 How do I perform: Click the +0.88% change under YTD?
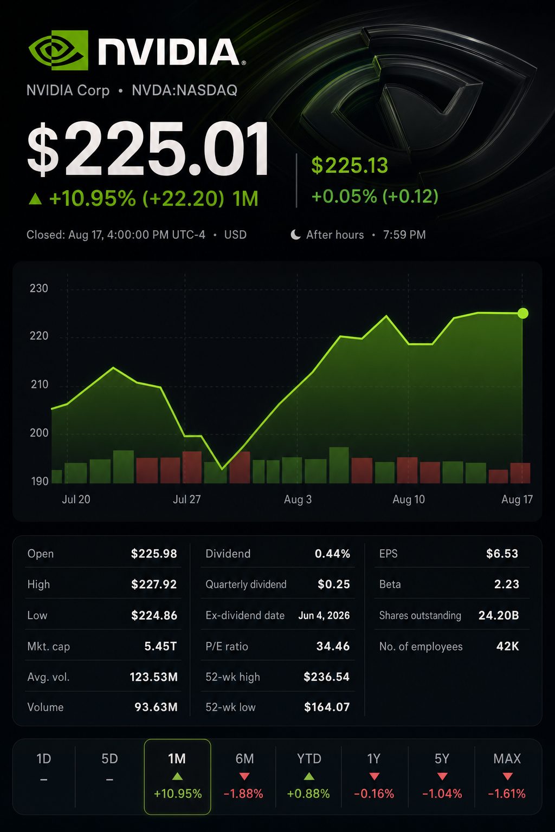308,794
